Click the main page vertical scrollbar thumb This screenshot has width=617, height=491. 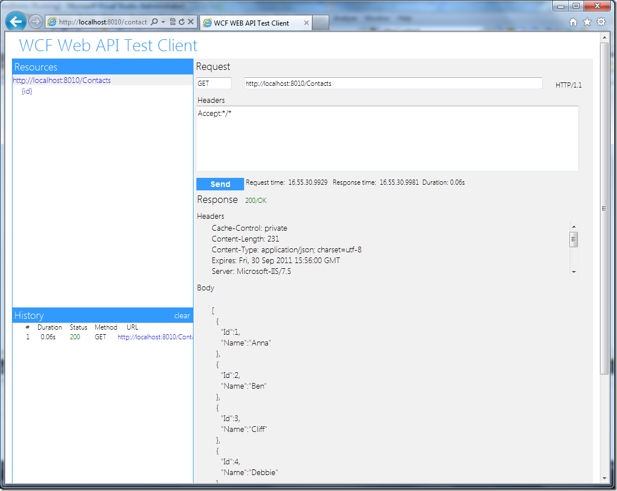604,209
